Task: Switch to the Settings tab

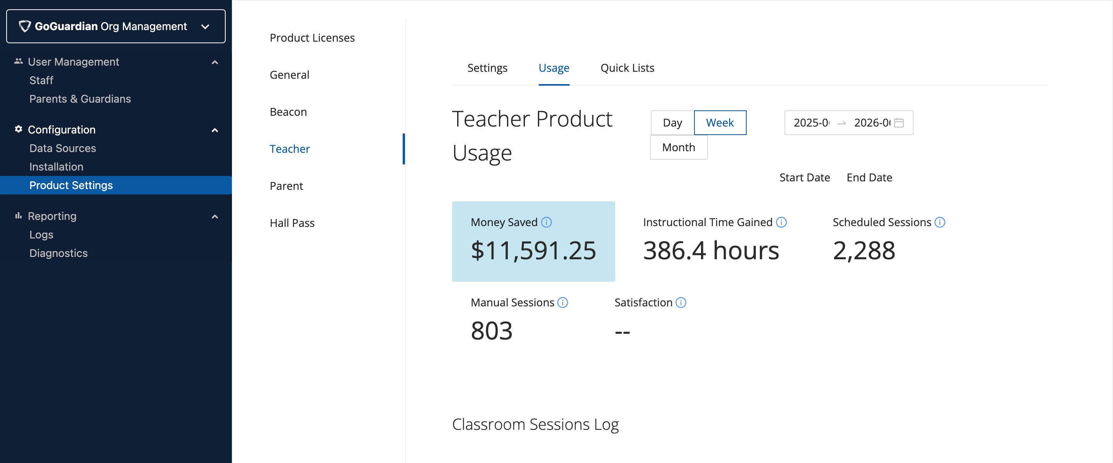Action: (x=487, y=68)
